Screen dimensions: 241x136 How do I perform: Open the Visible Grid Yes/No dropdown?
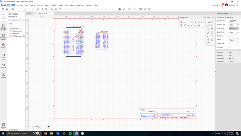point(234,25)
